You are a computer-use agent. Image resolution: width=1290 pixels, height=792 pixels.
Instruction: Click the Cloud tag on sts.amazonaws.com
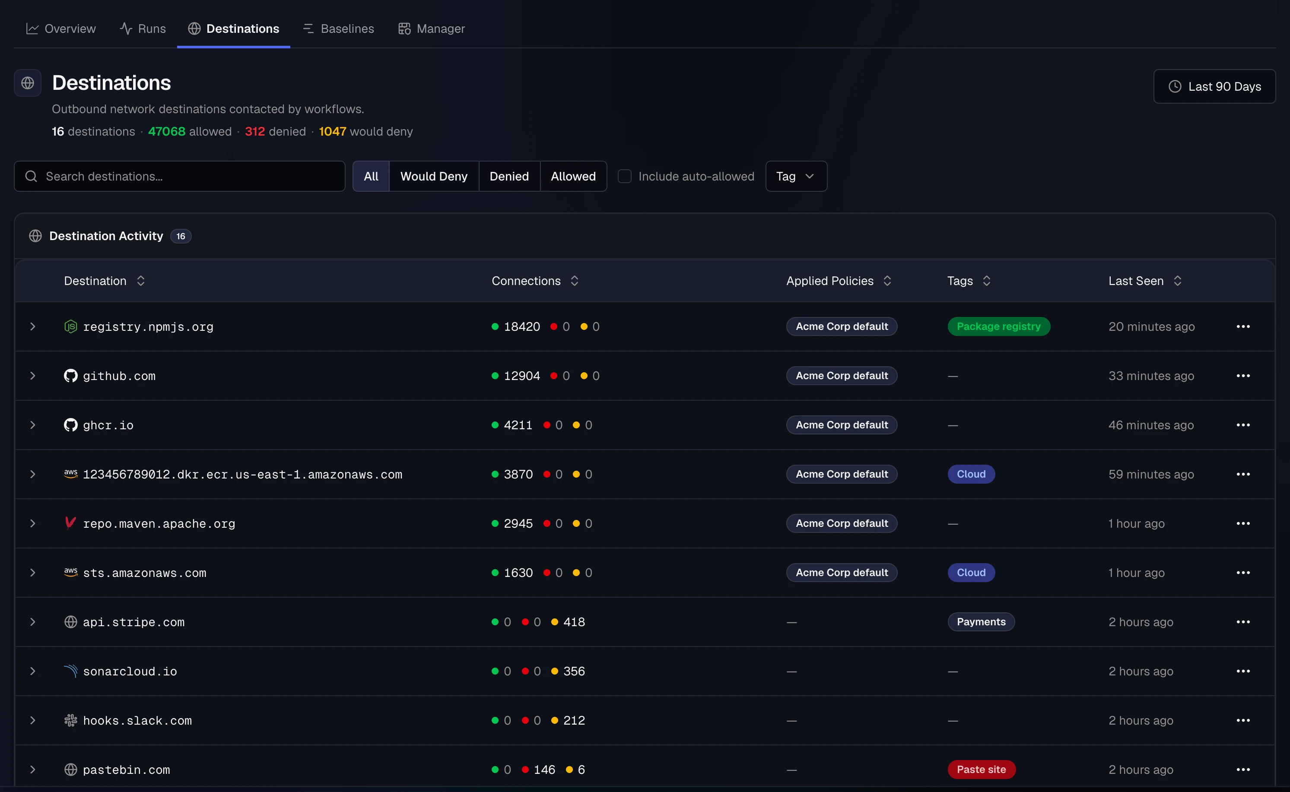tap(971, 573)
